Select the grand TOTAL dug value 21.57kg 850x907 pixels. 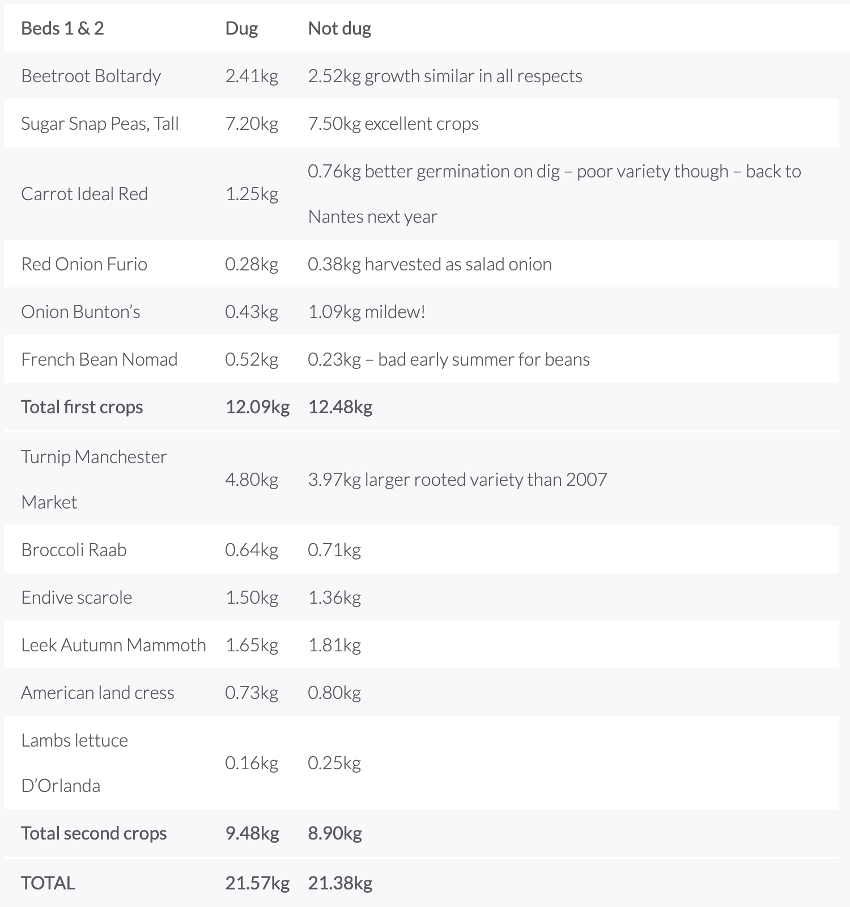coord(257,883)
